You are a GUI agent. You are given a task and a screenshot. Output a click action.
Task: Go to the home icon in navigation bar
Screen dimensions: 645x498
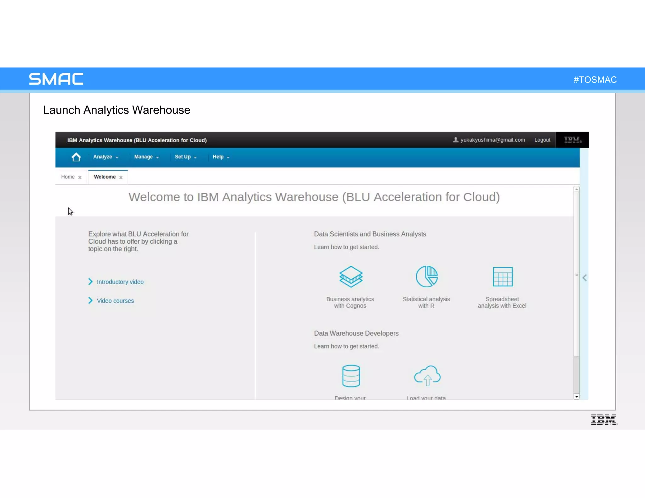pos(76,157)
